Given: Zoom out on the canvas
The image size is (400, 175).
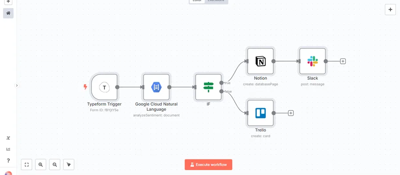Looking at the screenshot, I should [55, 164].
